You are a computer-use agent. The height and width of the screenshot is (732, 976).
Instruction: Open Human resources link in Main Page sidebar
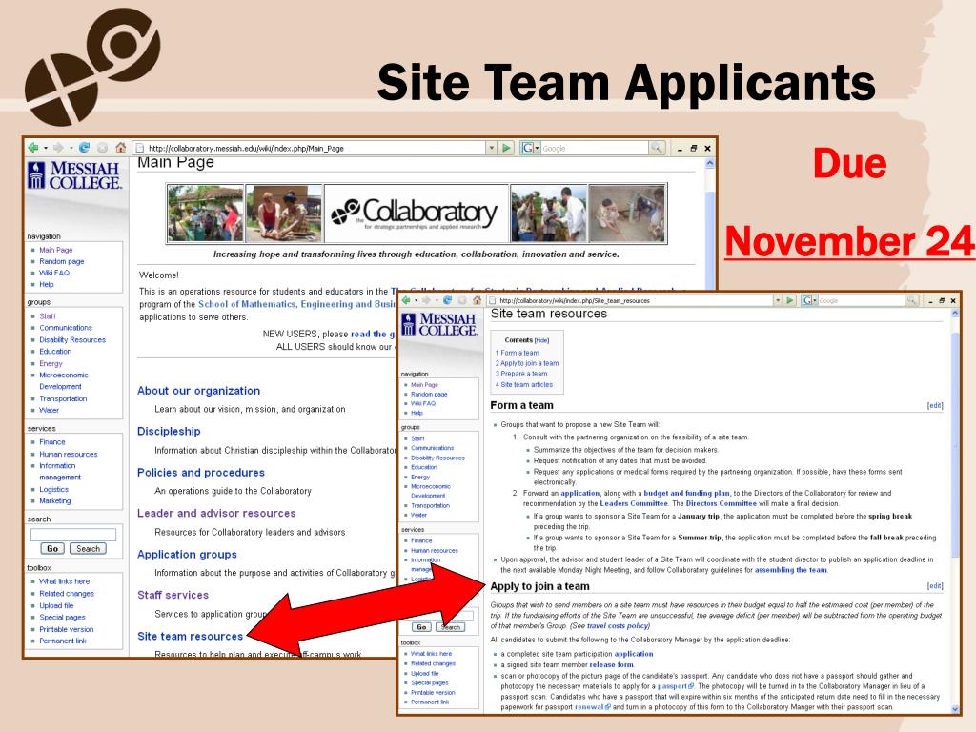pos(69,455)
